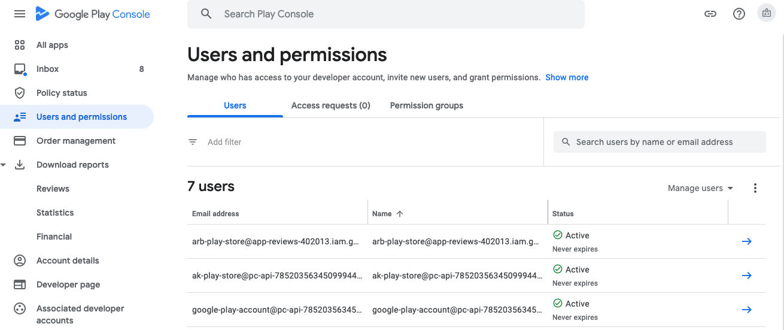
Task: Click the Google Play Console logo
Action: pyautogui.click(x=93, y=14)
